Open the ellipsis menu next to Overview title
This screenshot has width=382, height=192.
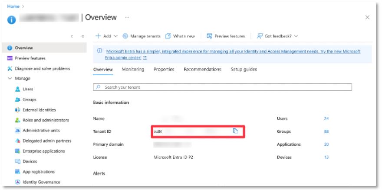click(127, 17)
